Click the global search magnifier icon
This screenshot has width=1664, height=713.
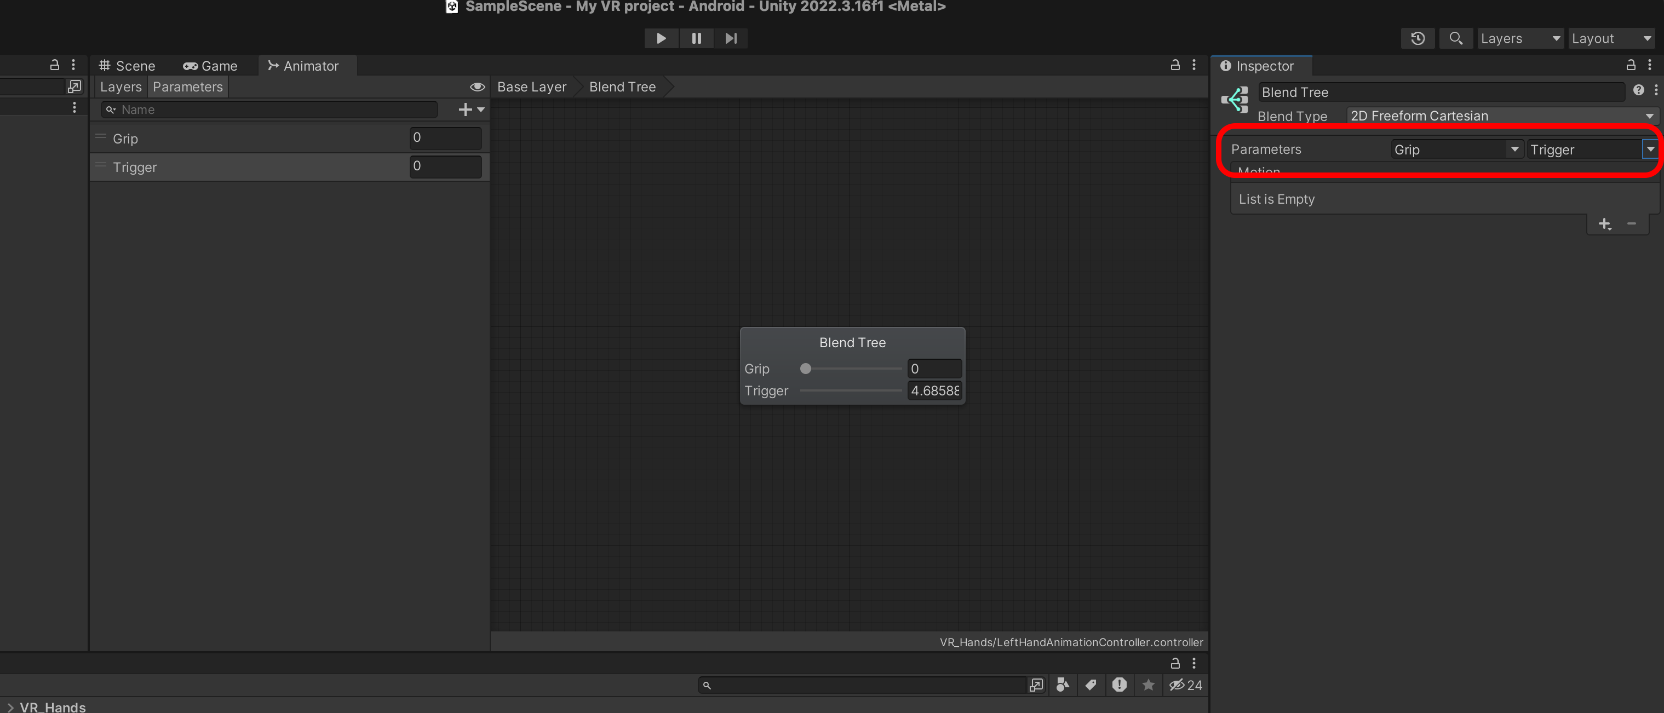[x=1455, y=38]
